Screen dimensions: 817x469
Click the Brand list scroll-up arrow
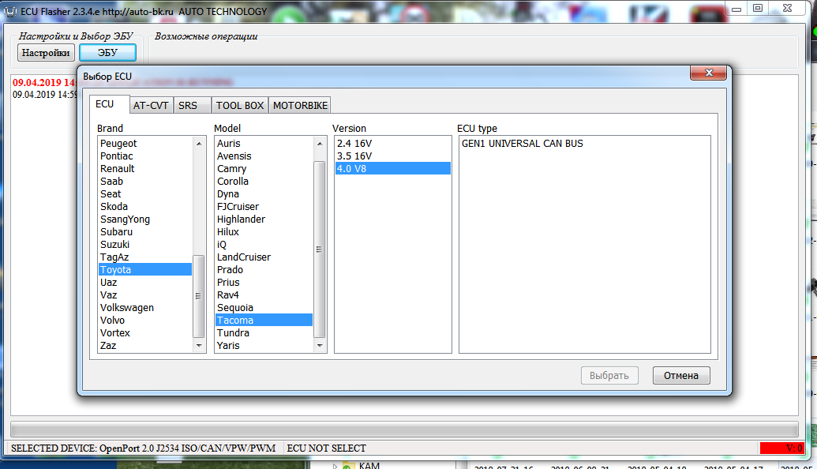198,144
